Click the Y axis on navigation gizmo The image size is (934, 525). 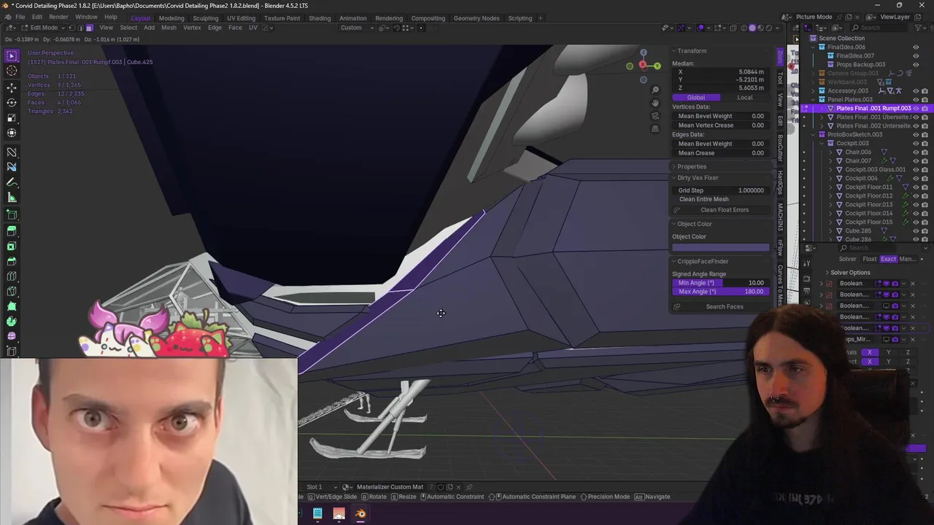[x=657, y=66]
